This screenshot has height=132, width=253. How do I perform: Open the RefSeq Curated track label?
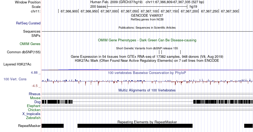click(x=28, y=23)
